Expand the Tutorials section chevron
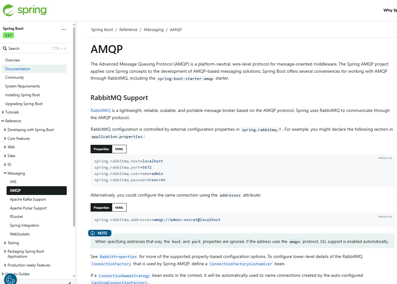Image resolution: width=397 pixels, height=284 pixels. (3, 112)
